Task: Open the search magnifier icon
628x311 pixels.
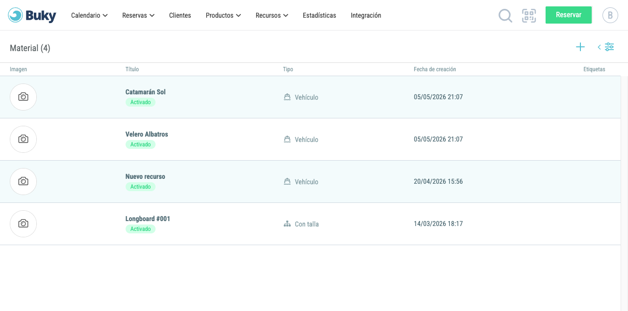Action: (505, 16)
